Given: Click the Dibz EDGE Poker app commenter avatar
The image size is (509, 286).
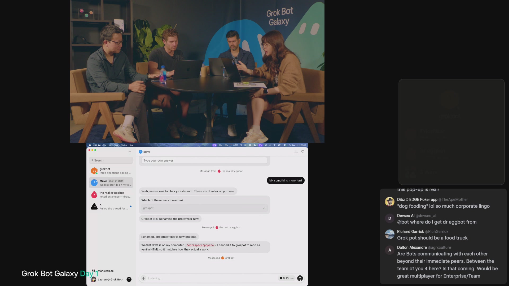Looking at the screenshot, I should (390, 202).
